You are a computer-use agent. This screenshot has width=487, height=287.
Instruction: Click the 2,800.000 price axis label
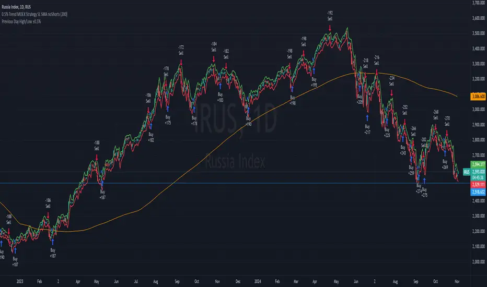pyautogui.click(x=479, y=140)
